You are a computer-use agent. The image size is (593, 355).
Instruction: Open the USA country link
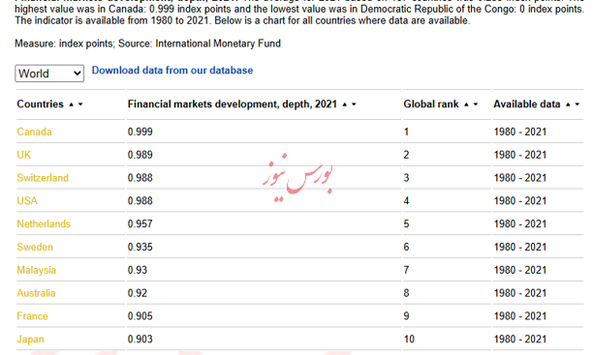click(x=27, y=201)
